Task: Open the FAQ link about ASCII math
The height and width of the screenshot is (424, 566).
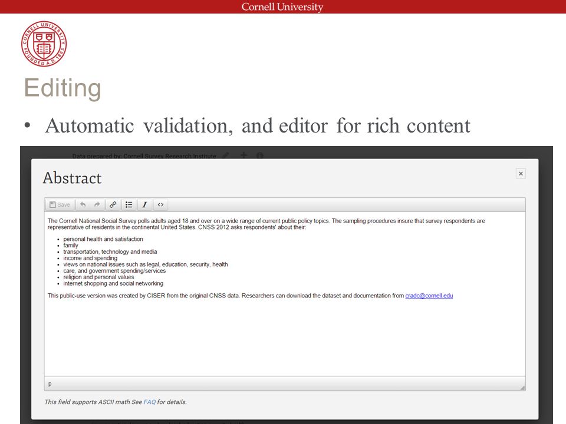Action: coord(149,402)
